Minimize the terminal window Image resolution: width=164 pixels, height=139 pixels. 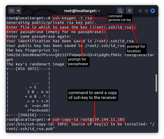tap(140, 11)
